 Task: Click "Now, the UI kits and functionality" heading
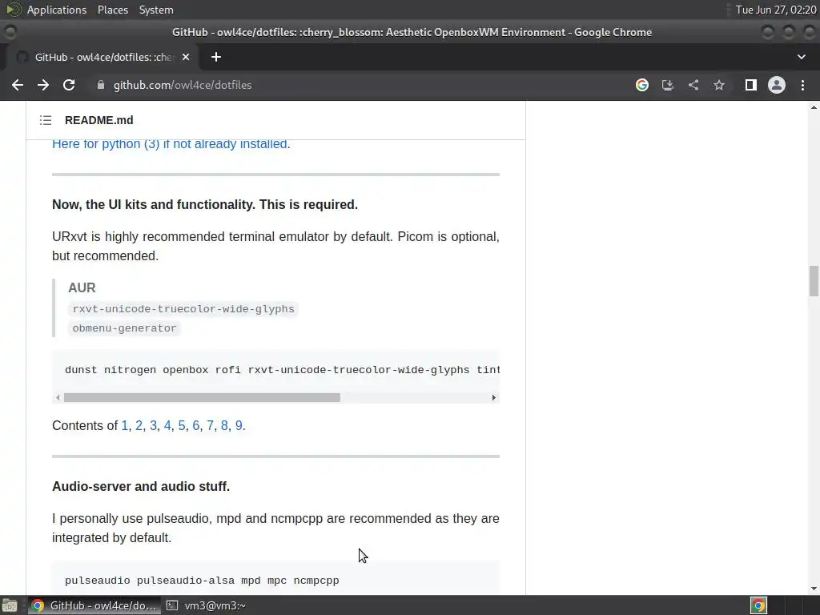(205, 204)
